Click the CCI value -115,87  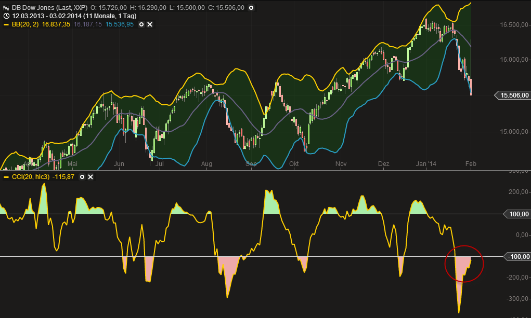pos(63,177)
